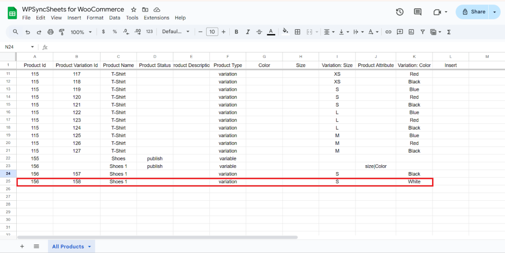
Task: Undo the last action
Action: coord(28,32)
